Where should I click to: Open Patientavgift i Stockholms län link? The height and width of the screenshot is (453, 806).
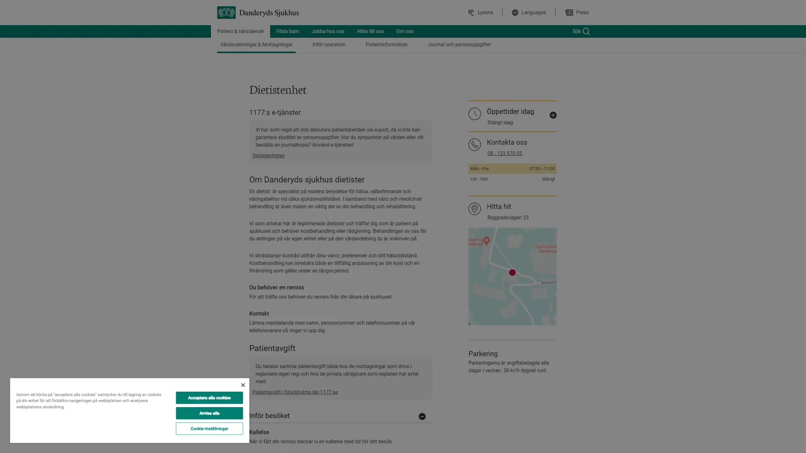tap(295, 392)
